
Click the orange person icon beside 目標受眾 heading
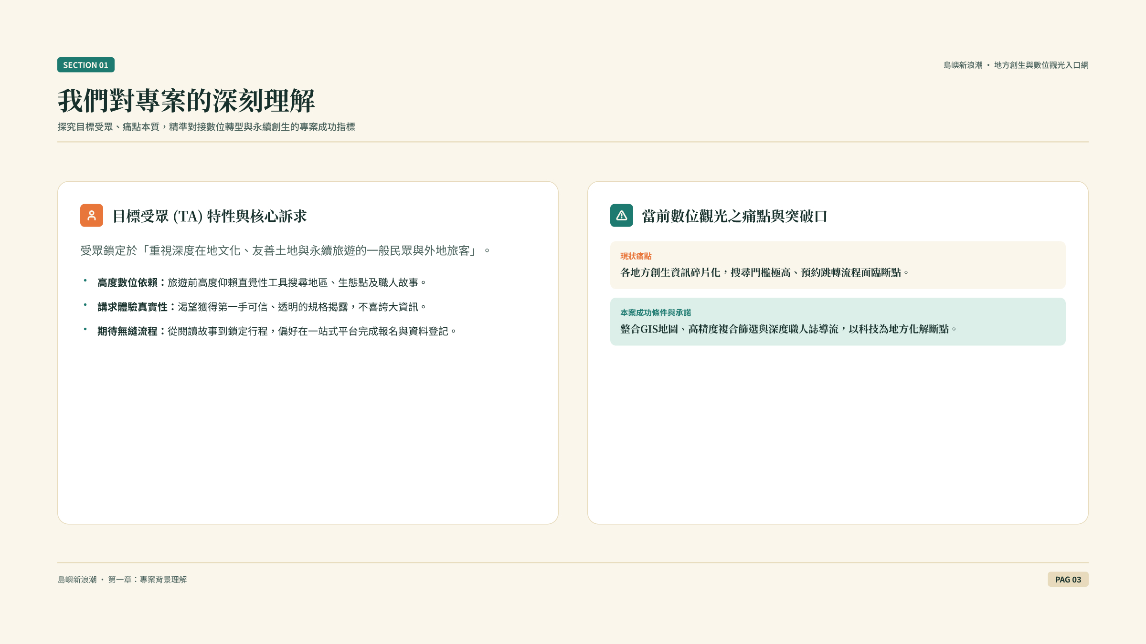click(x=92, y=216)
